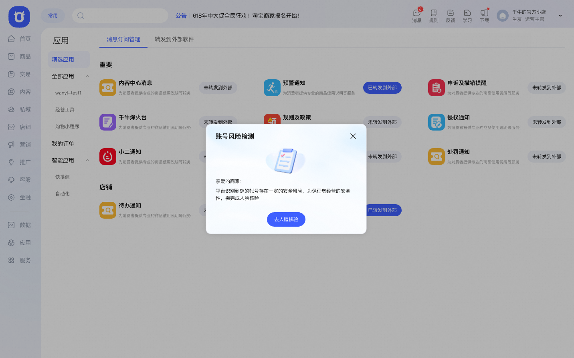The height and width of the screenshot is (358, 574).
Task: Open 消息 notifications icon in header
Action: tap(417, 16)
